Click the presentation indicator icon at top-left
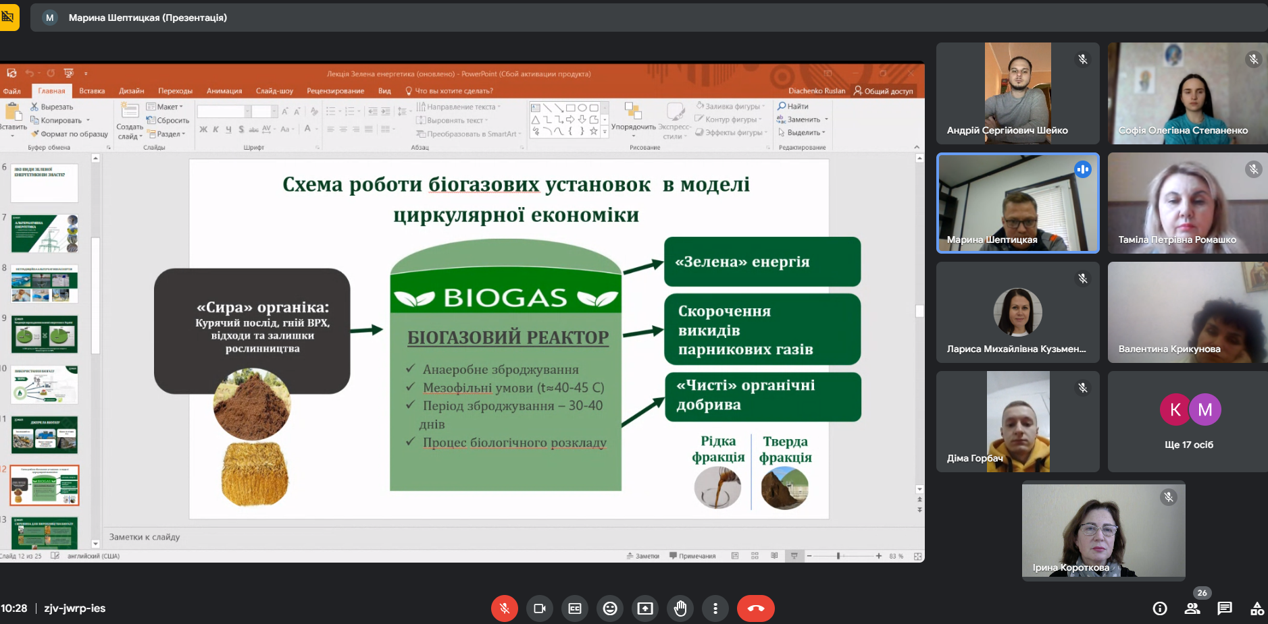The image size is (1268, 624). point(8,17)
